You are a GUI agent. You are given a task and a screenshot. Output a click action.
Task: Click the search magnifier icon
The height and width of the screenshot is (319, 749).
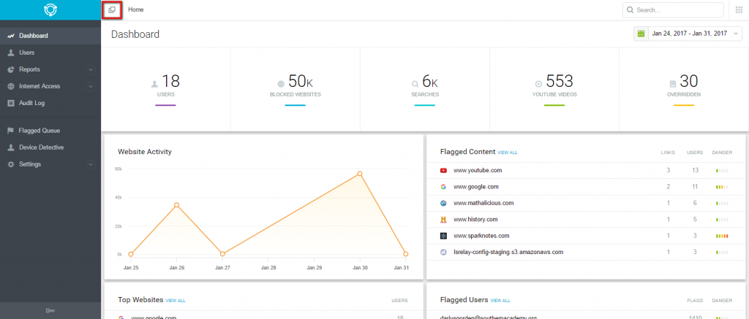point(630,10)
